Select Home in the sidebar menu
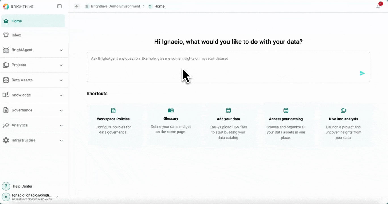The width and height of the screenshot is (388, 204). [33, 21]
